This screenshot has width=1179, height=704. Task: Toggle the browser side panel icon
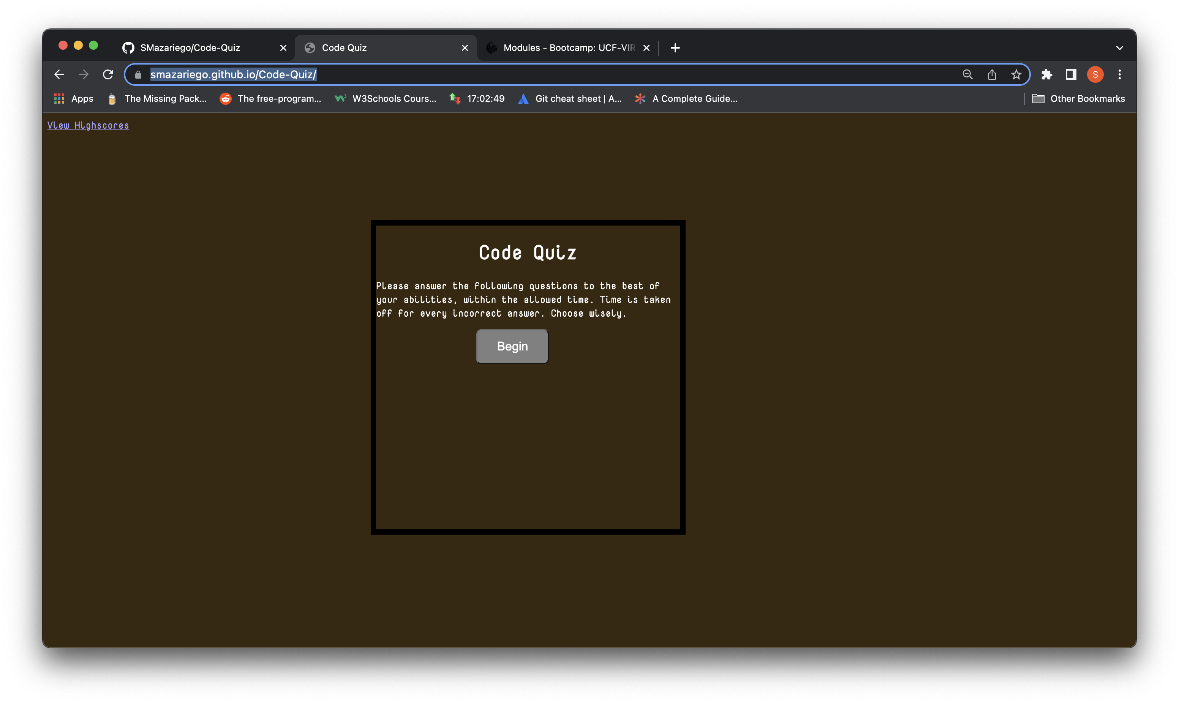point(1071,74)
